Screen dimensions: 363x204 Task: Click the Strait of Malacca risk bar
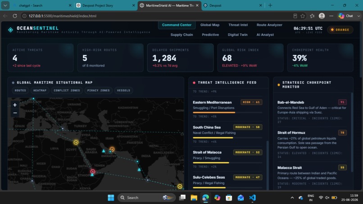tap(227, 163)
